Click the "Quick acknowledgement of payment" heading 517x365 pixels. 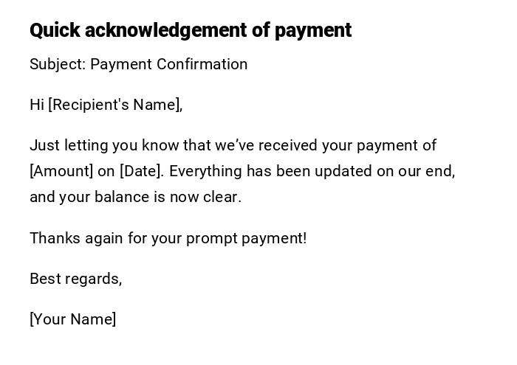190,30
